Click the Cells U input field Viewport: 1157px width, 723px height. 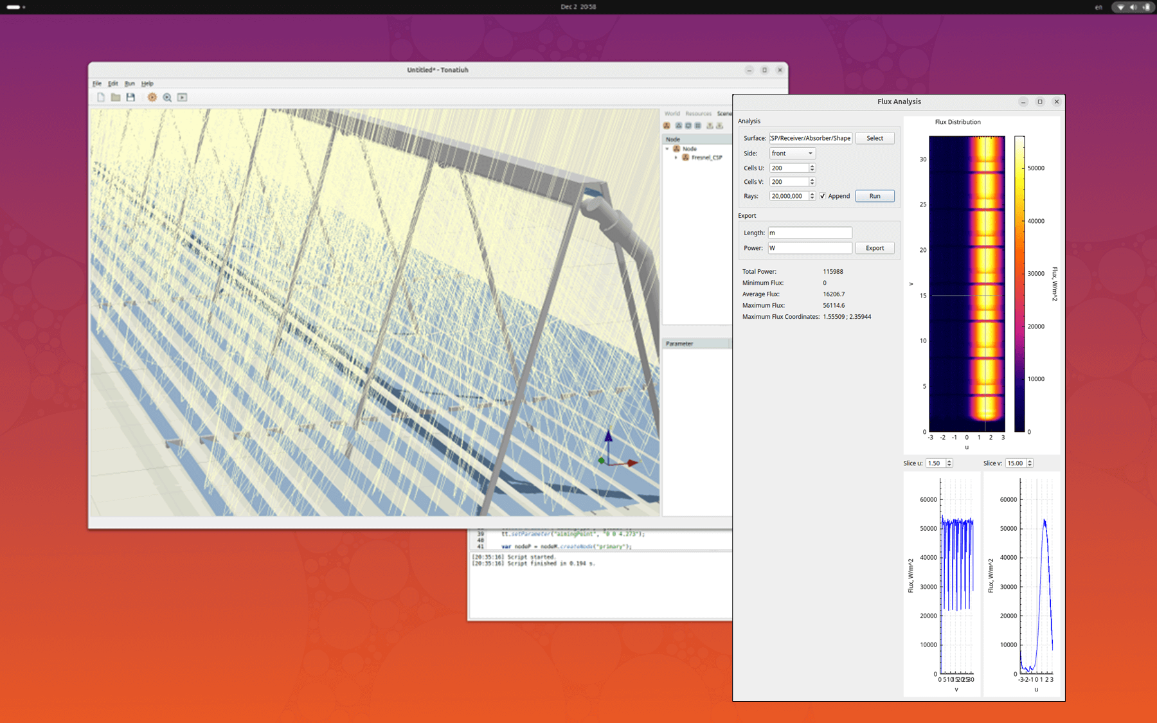coord(789,168)
